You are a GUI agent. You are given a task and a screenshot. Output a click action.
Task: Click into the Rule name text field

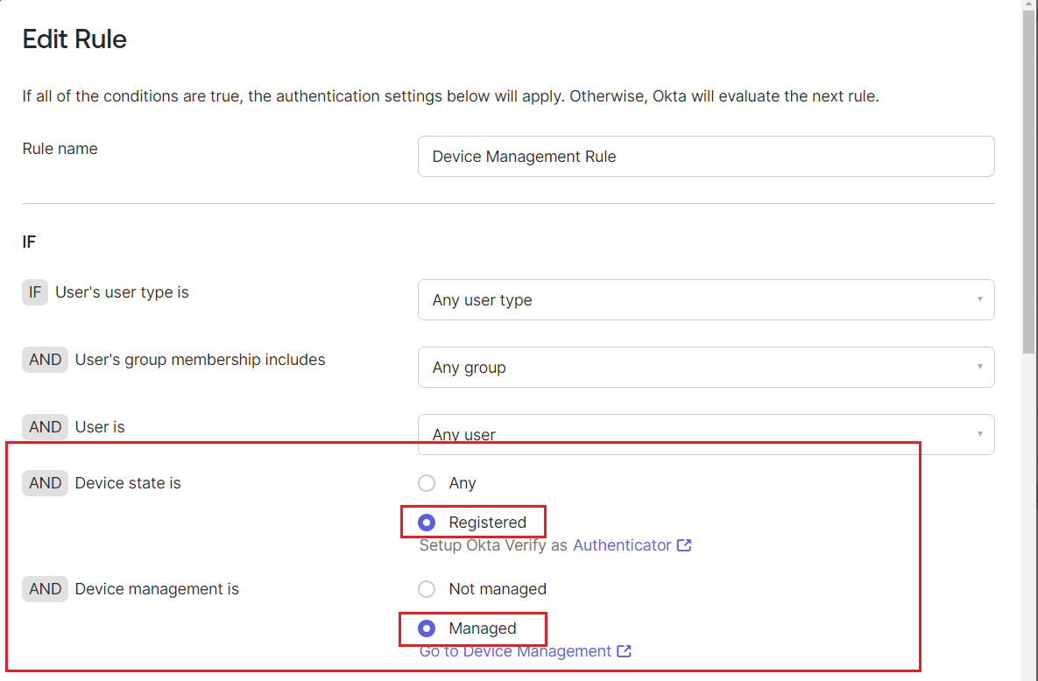[x=705, y=157]
